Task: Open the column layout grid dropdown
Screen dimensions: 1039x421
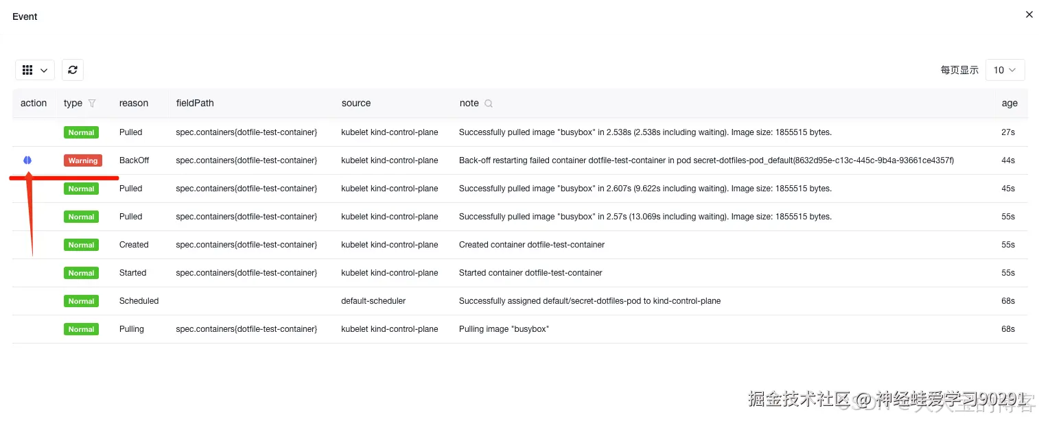Action: point(35,70)
